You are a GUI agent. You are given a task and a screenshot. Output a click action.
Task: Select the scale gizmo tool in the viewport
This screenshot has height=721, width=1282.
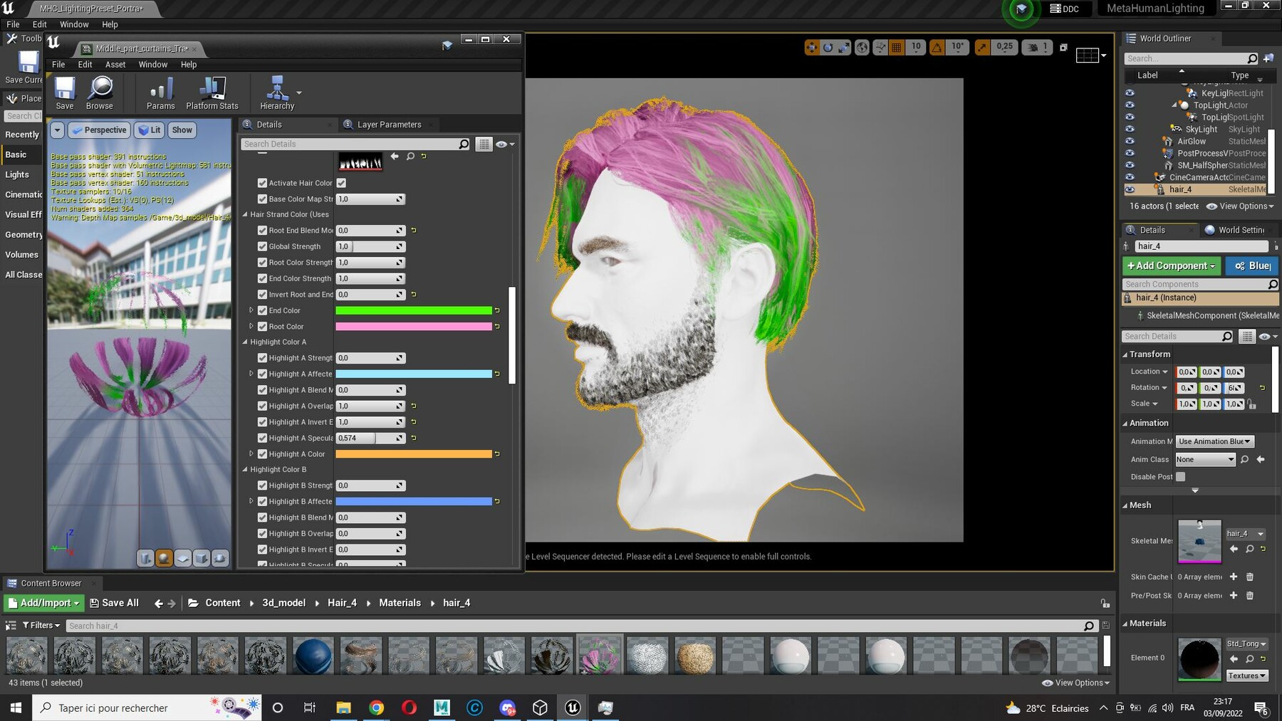click(x=844, y=47)
